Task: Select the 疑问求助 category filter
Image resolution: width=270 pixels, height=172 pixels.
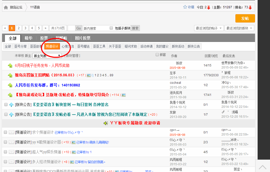Action: pyautogui.click(x=131, y=46)
